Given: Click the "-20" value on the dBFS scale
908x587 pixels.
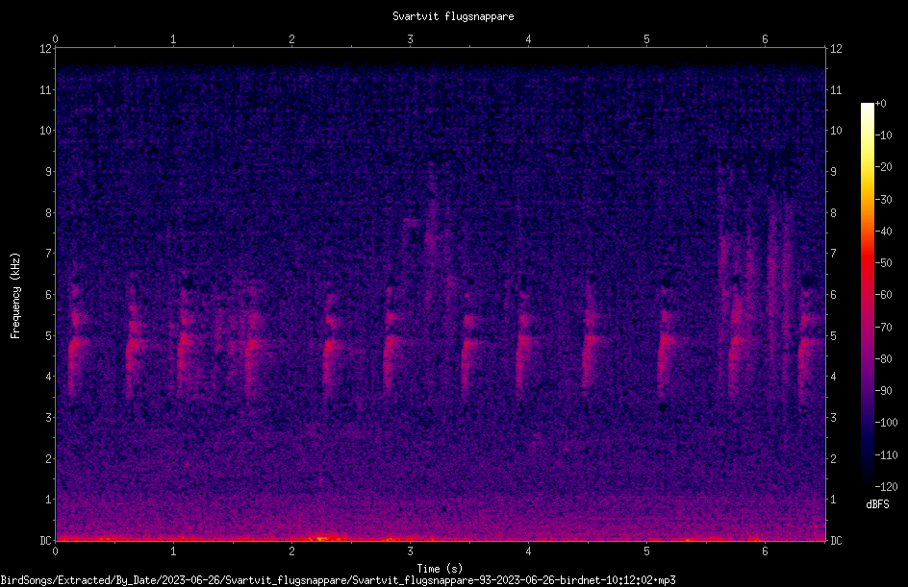Looking at the screenshot, I should click(883, 167).
